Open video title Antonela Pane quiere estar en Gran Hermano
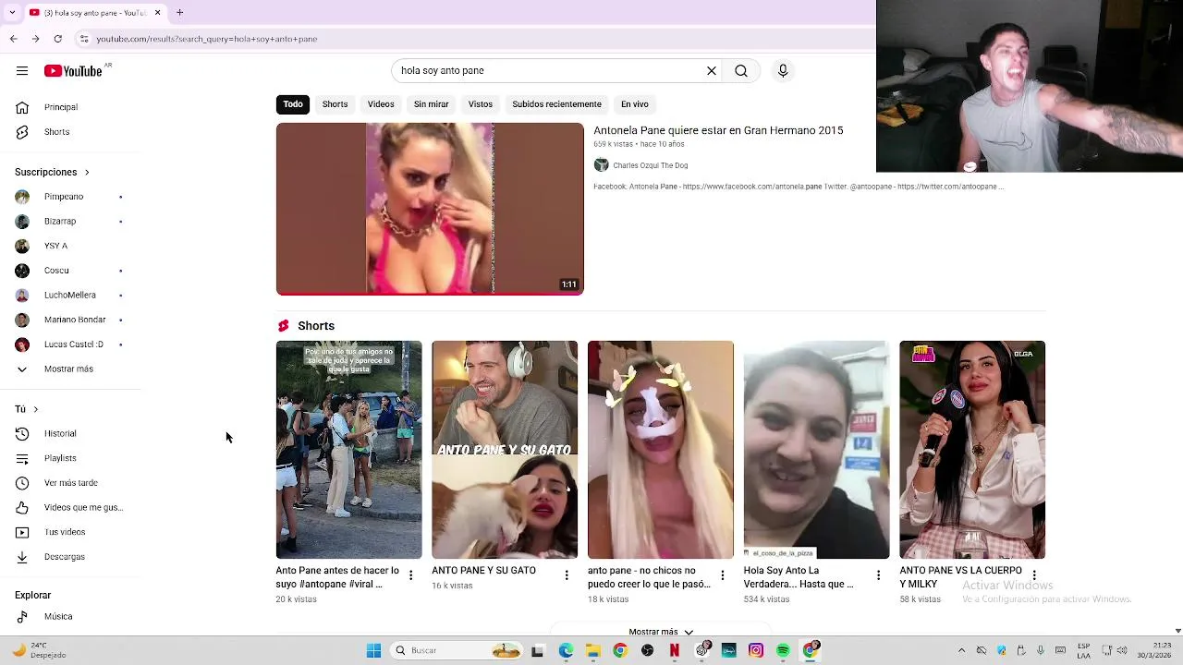Screen dimensions: 1183x665 click(x=718, y=130)
